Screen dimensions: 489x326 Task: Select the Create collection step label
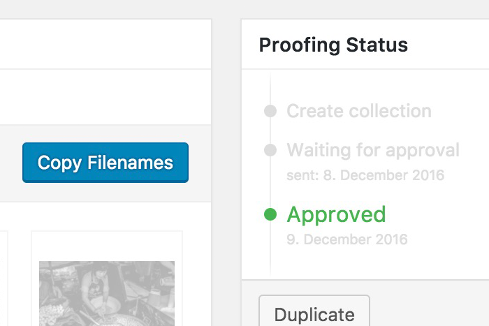[x=359, y=111]
